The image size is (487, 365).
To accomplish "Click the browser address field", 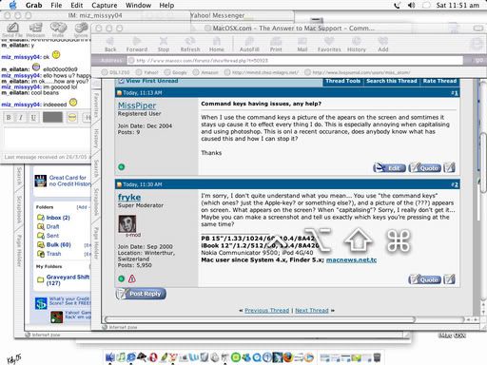I will (295, 60).
